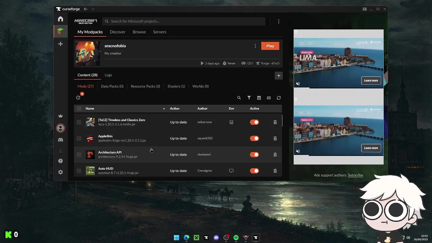The width and height of the screenshot is (432, 243).
Task: Focus the Search for Minecraft projects field
Action: point(184,21)
